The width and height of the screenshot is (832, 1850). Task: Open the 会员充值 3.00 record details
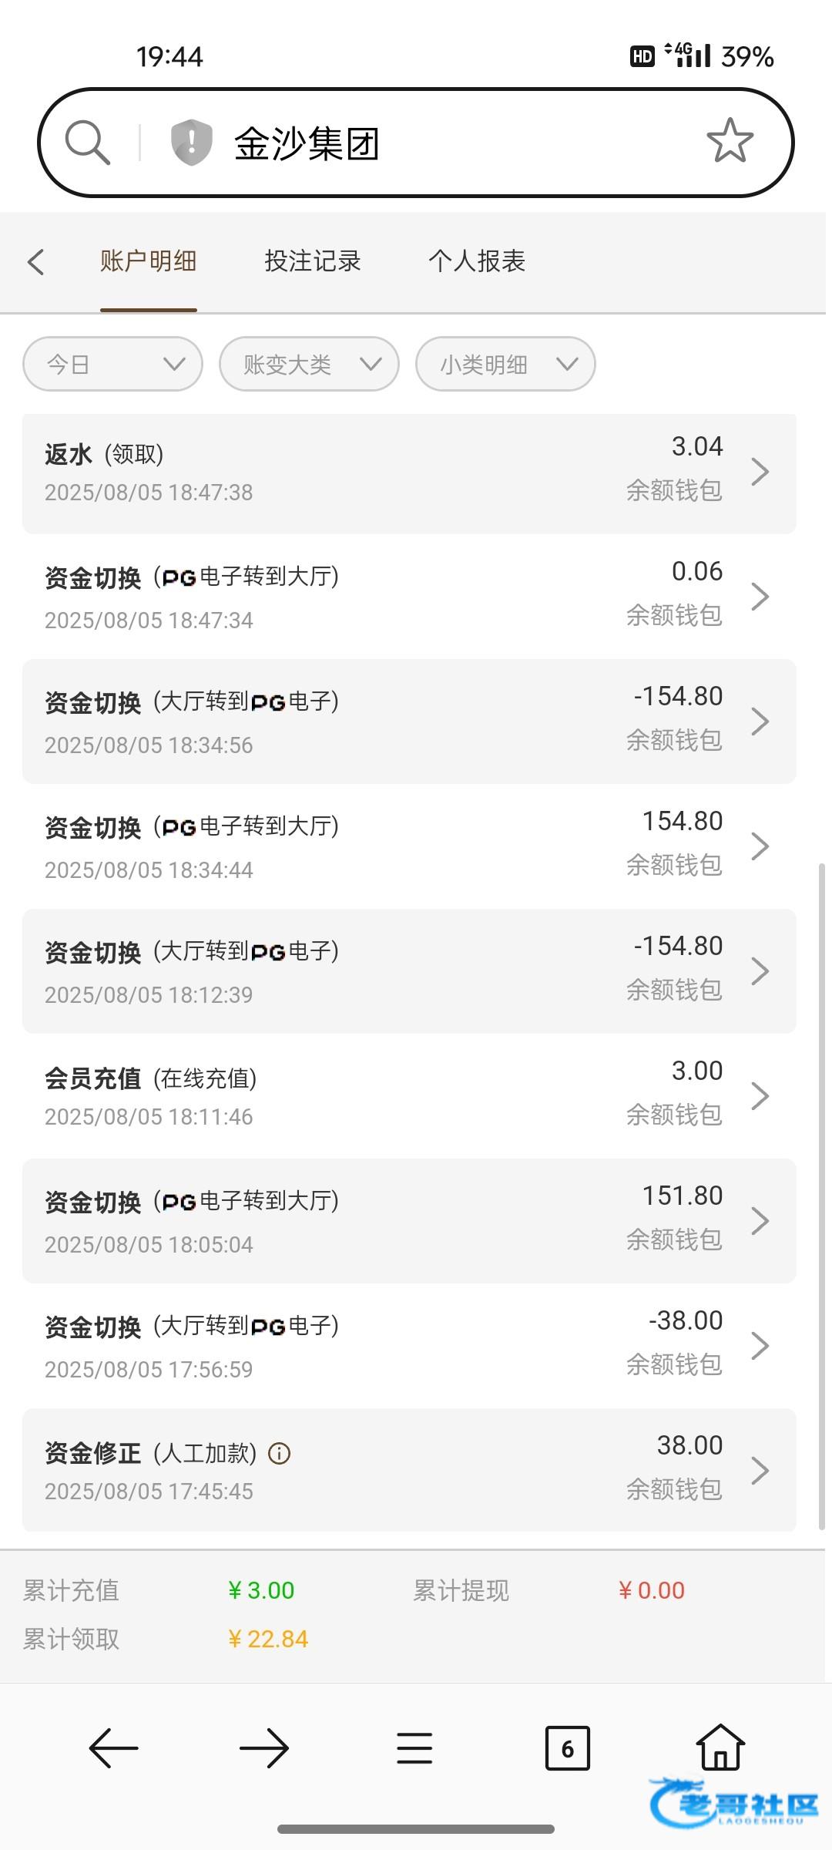coord(409,1095)
